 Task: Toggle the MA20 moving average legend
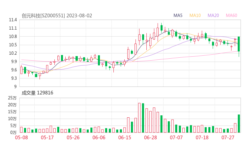(213, 15)
